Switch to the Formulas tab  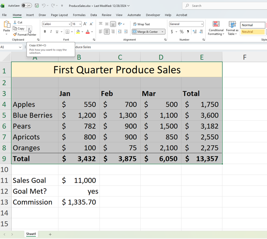point(79,15)
